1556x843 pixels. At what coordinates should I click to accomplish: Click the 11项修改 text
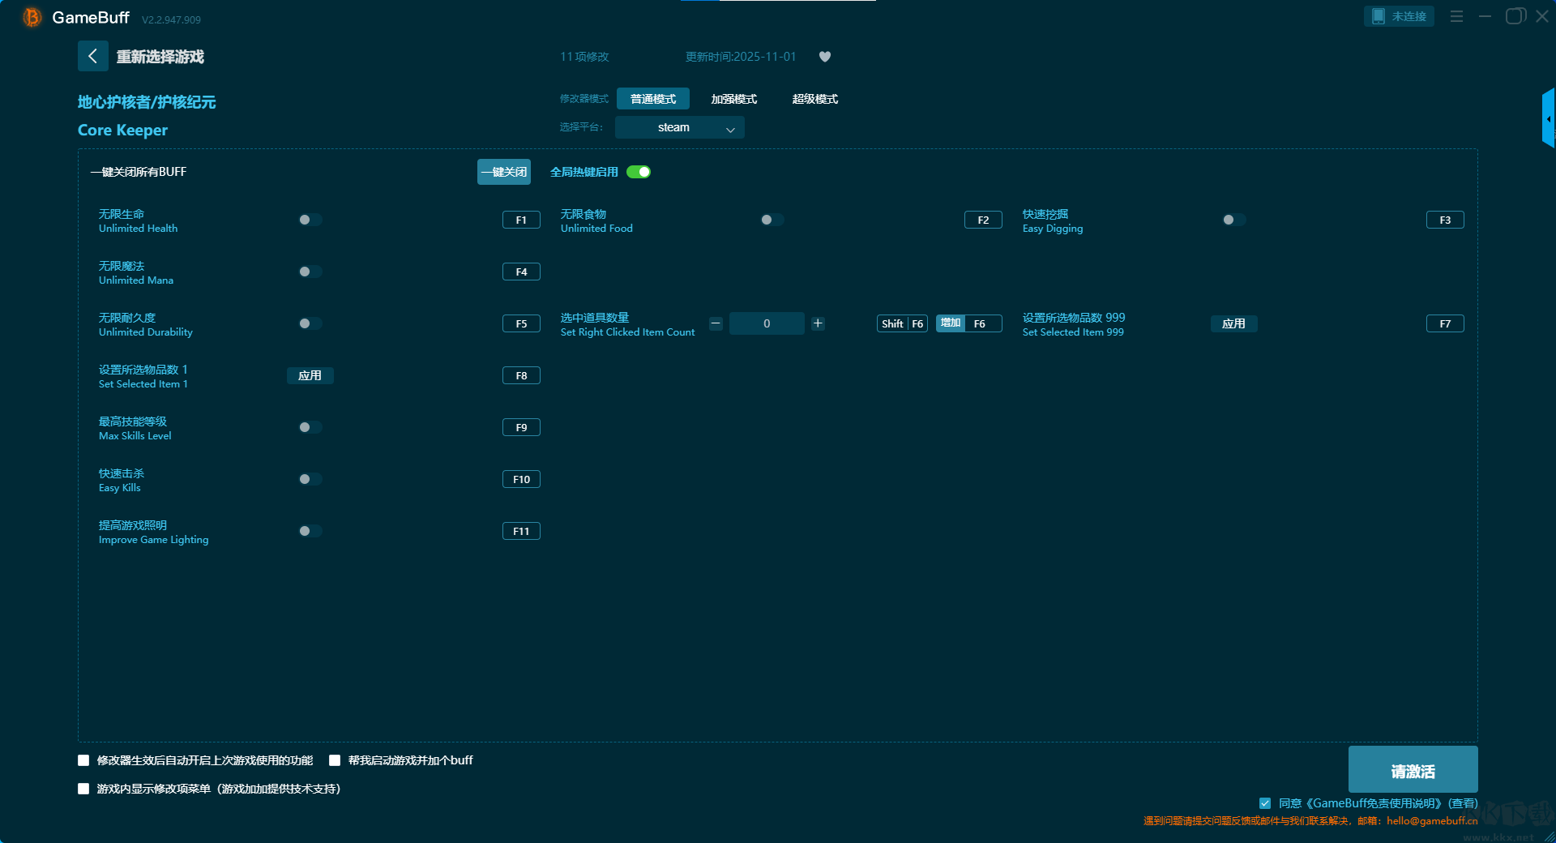tap(584, 57)
